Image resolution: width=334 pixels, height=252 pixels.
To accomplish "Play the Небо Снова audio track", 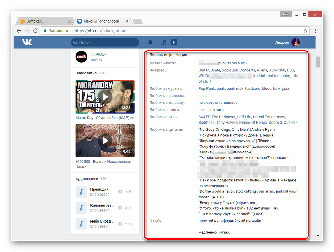I will 81,224.
